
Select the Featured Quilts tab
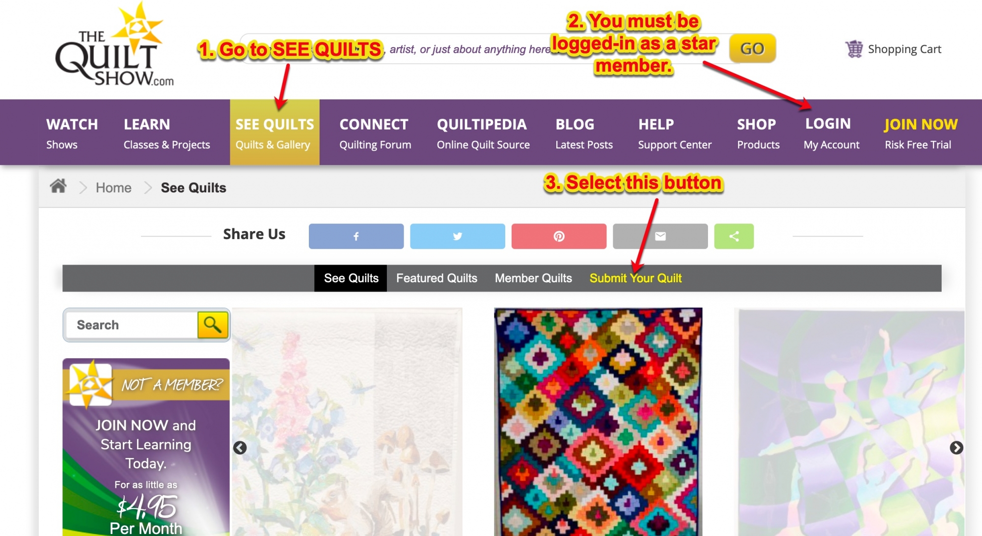point(436,278)
